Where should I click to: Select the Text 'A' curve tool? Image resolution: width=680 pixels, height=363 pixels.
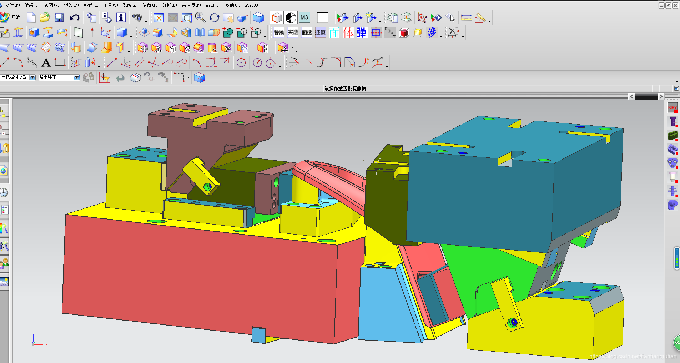point(46,63)
